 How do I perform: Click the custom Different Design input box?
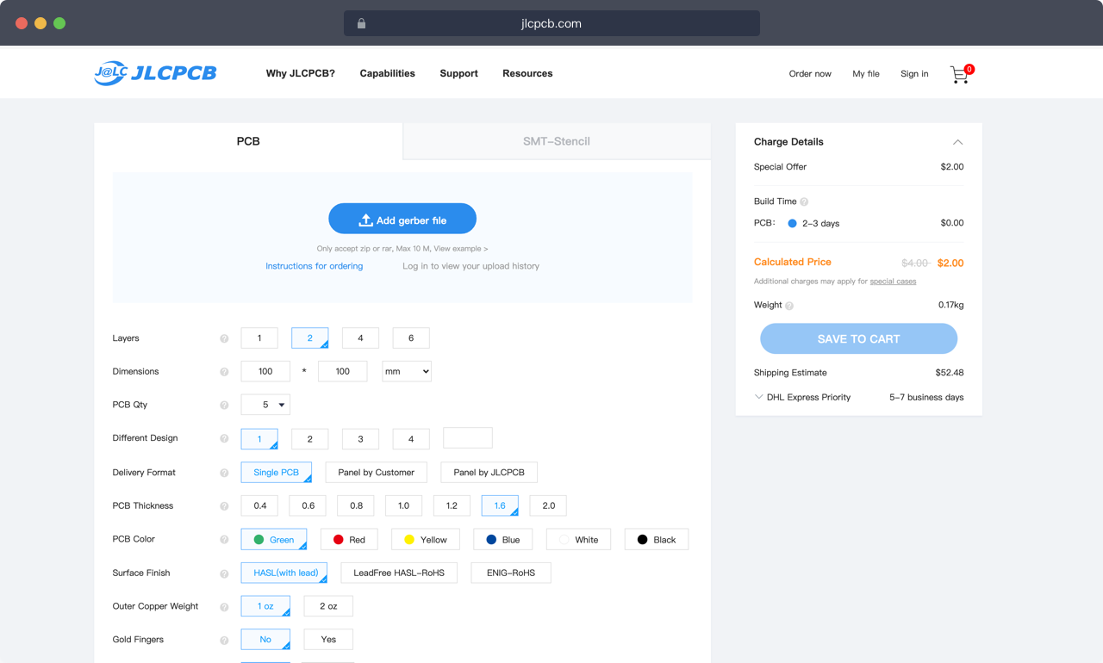click(x=468, y=437)
